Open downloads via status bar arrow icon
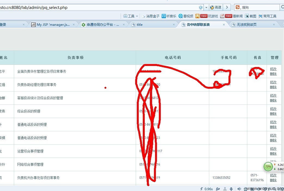This screenshot has width=284, height=191. tap(231, 189)
